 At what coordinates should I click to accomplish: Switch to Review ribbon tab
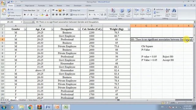pos(59,5)
